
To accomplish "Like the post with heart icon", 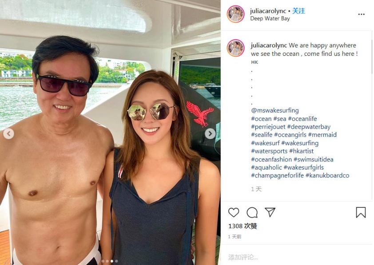I will click(234, 212).
